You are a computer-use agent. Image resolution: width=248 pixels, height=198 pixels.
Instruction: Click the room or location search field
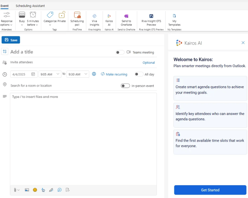(65, 86)
